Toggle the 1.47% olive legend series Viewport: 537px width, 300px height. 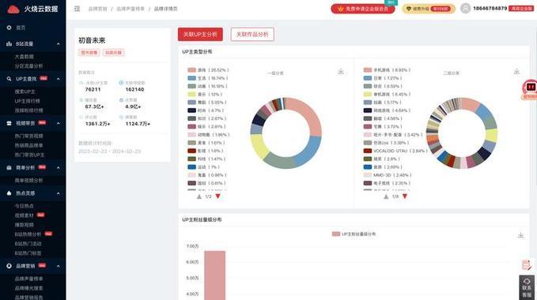[x=206, y=159]
